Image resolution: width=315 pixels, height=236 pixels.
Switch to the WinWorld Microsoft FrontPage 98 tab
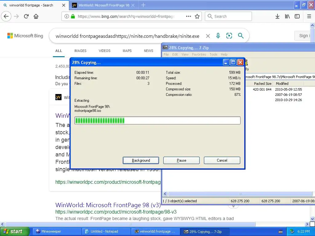tap(103, 5)
